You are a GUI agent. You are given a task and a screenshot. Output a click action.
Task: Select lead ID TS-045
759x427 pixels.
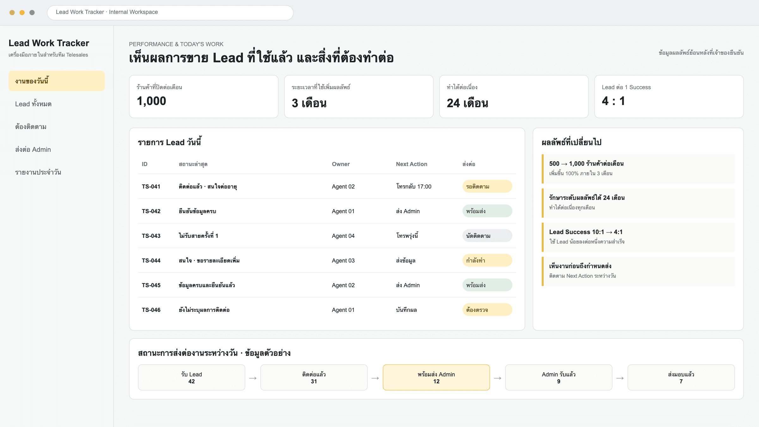[151, 285]
